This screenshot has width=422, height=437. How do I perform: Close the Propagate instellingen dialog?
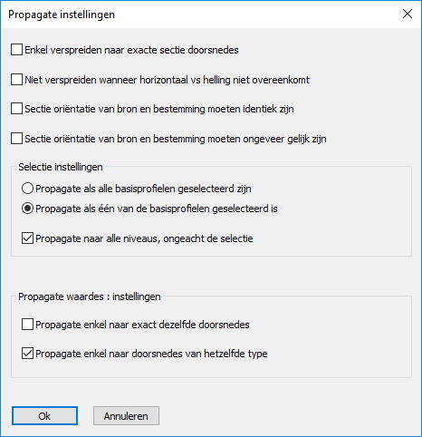(408, 14)
